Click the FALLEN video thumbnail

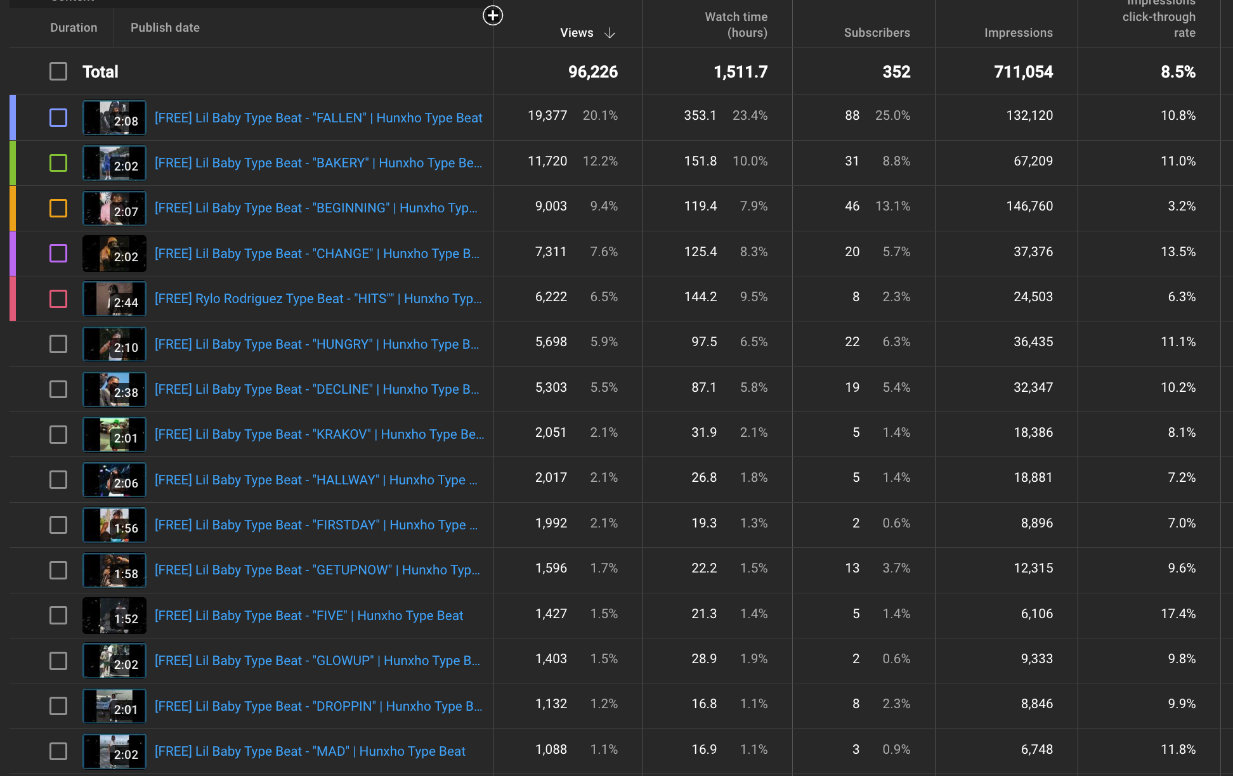114,118
